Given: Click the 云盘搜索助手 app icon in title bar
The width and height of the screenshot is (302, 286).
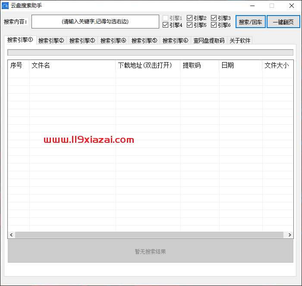Looking at the screenshot, I should tap(5, 6).
